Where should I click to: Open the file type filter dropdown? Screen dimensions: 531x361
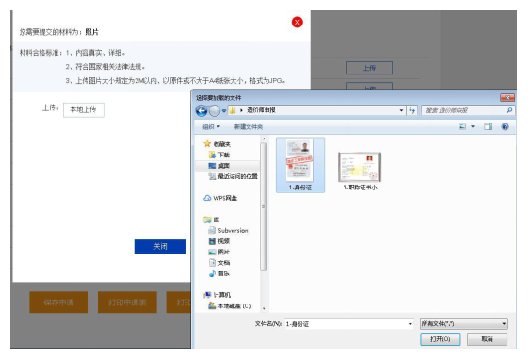coord(463,324)
